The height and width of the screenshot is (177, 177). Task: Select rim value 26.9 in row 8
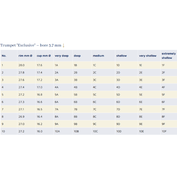tap(22, 117)
